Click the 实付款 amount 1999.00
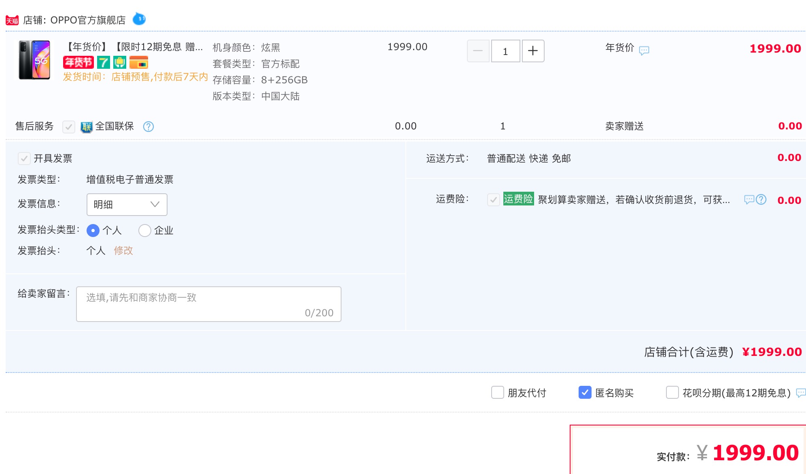The width and height of the screenshot is (806, 474). (x=755, y=453)
